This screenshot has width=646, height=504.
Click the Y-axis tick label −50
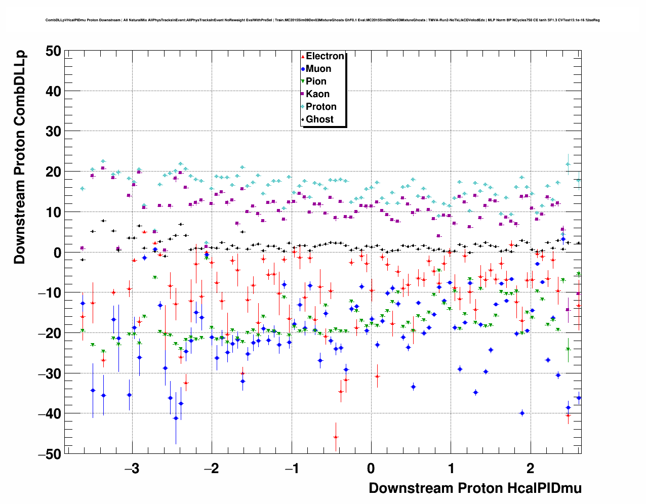[x=50, y=454]
